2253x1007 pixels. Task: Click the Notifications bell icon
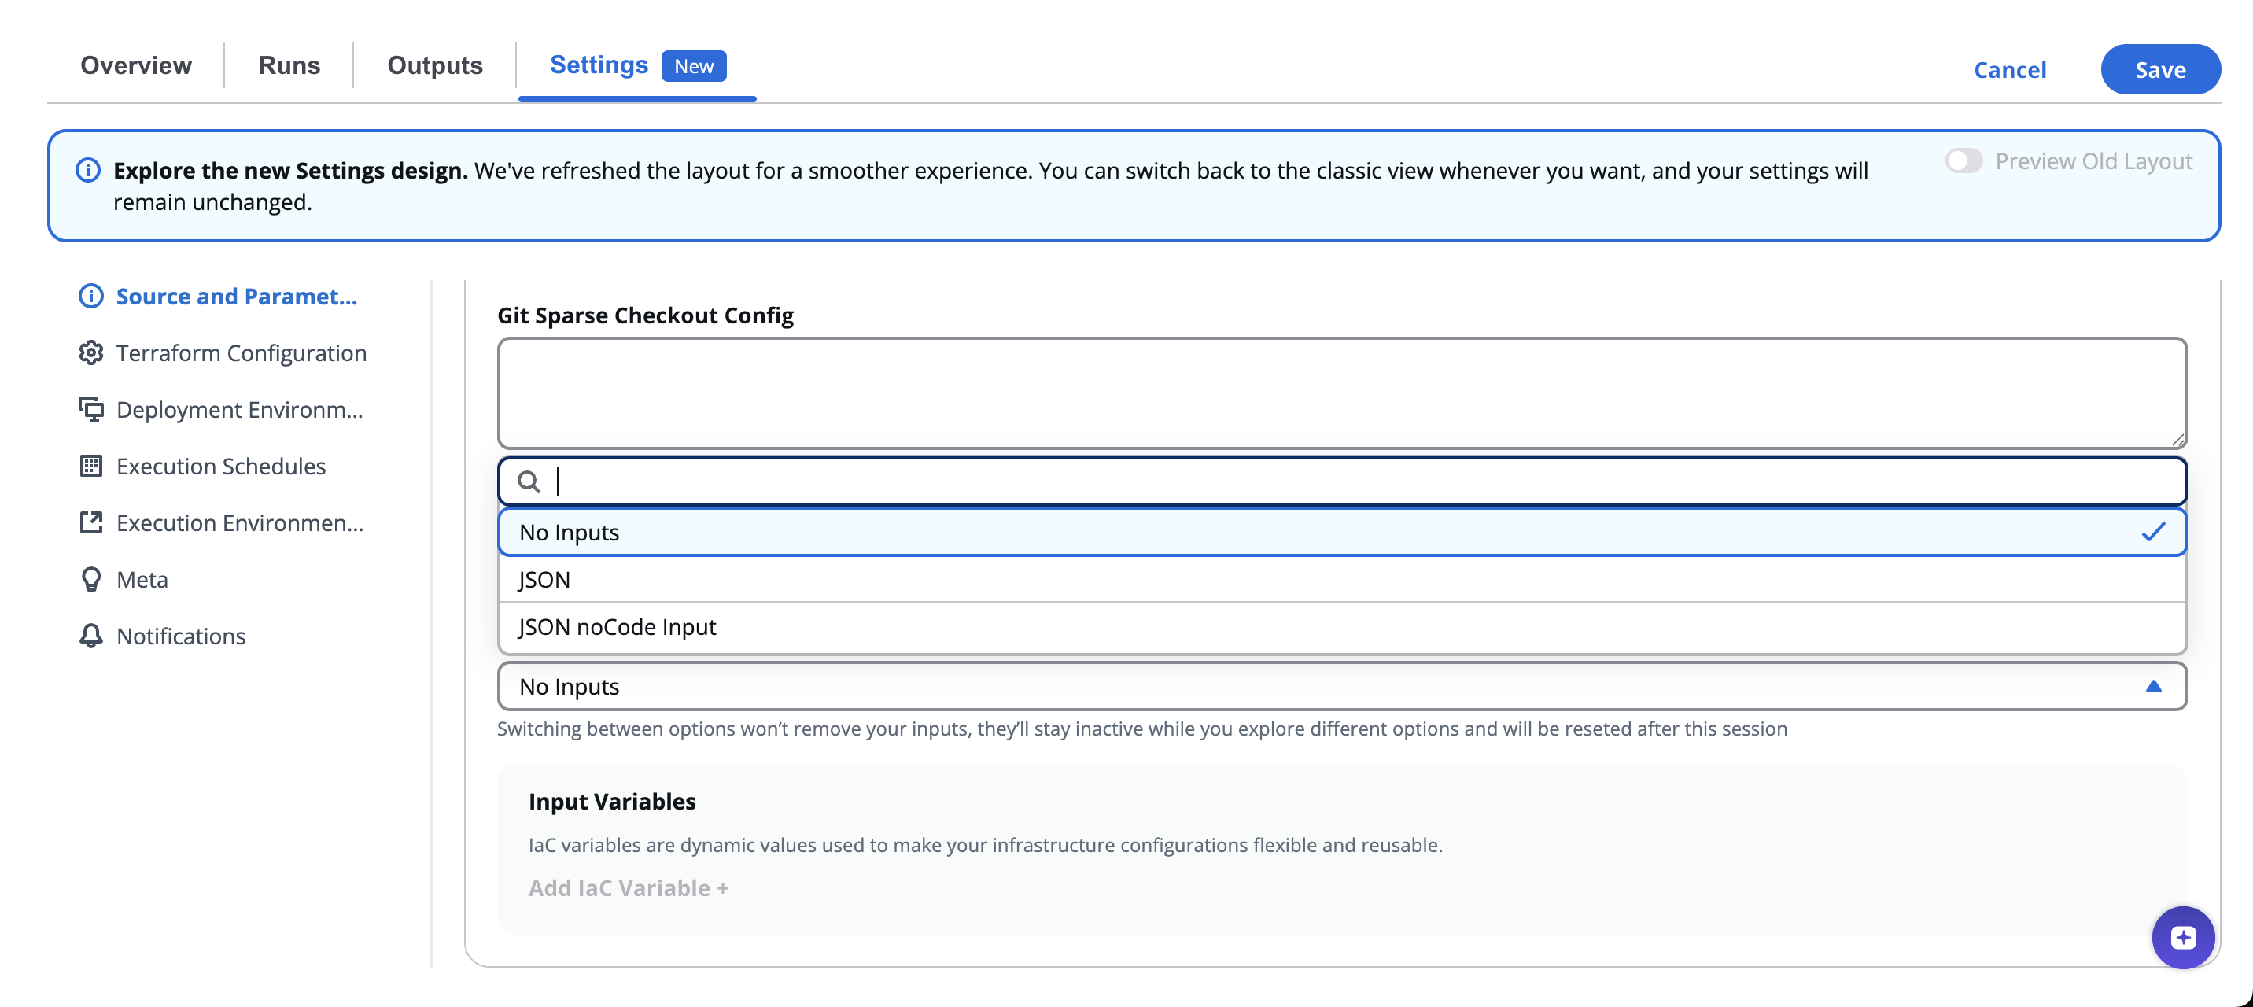click(91, 635)
